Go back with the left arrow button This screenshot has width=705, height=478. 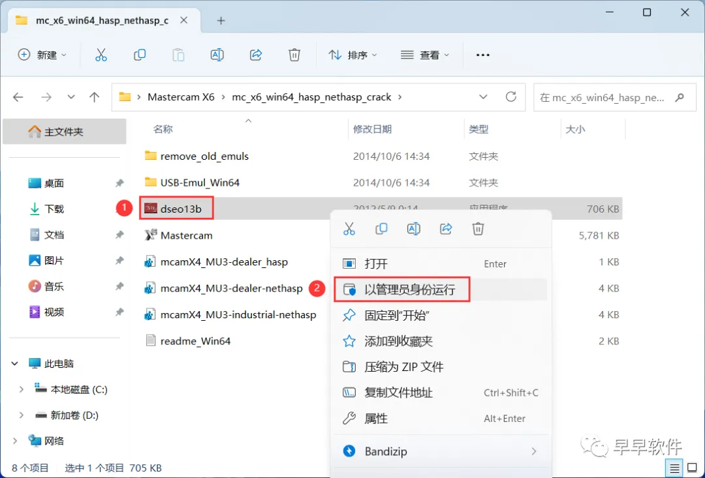[18, 97]
